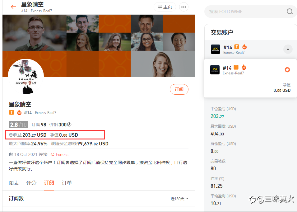
Task: Select the #14 Exness-Real7 account radio button
Action: click(287, 70)
